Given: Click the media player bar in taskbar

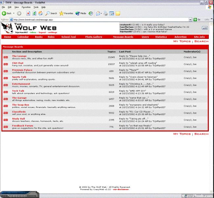Looking at the screenshot, I should click(20, 194).
